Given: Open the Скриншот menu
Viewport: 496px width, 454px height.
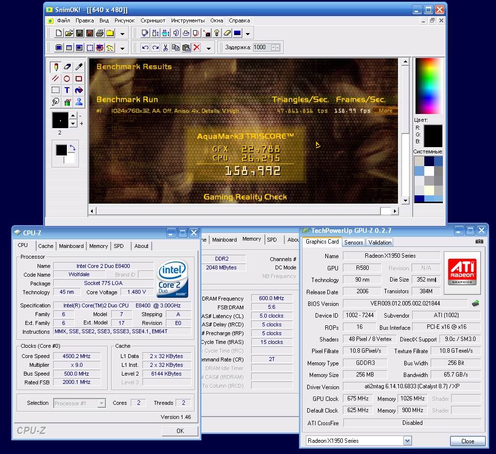Looking at the screenshot, I should (x=153, y=20).
